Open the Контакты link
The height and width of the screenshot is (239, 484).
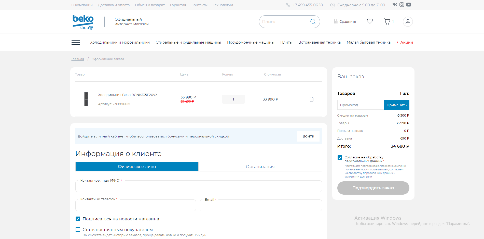click(x=200, y=5)
